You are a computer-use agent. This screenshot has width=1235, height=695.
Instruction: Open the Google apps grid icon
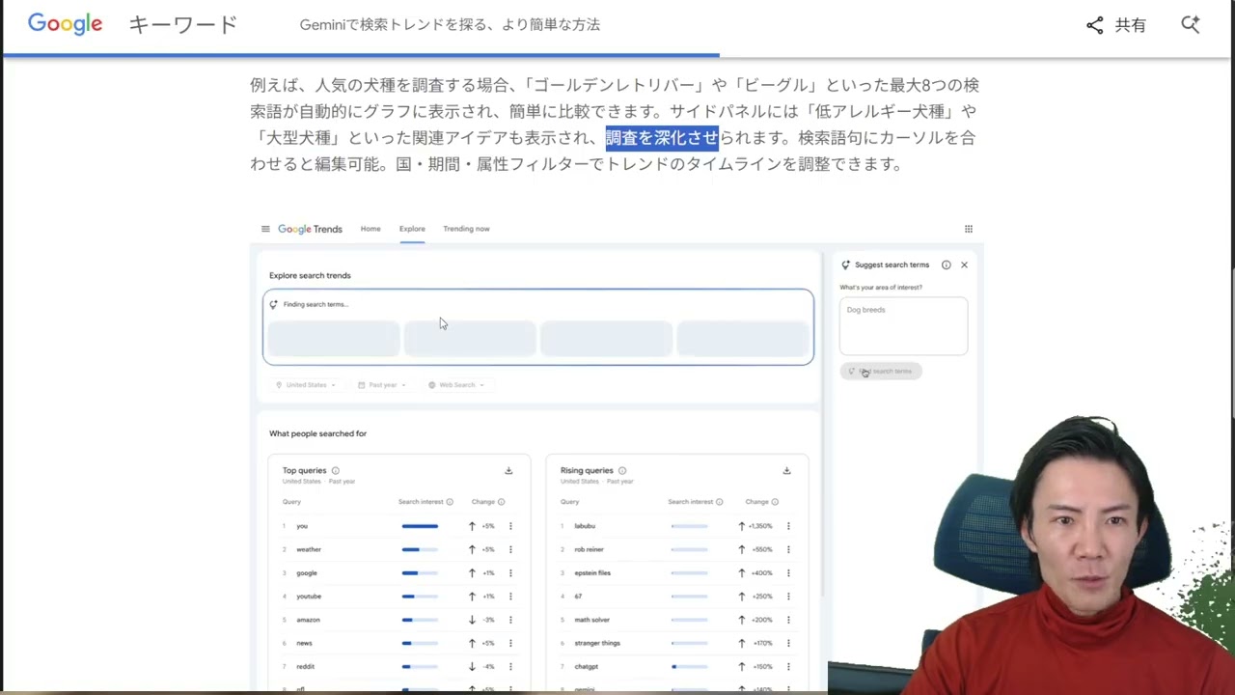pyautogui.click(x=968, y=229)
